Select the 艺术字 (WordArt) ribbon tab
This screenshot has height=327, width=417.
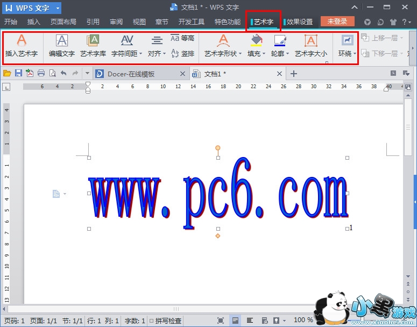pyautogui.click(x=263, y=22)
